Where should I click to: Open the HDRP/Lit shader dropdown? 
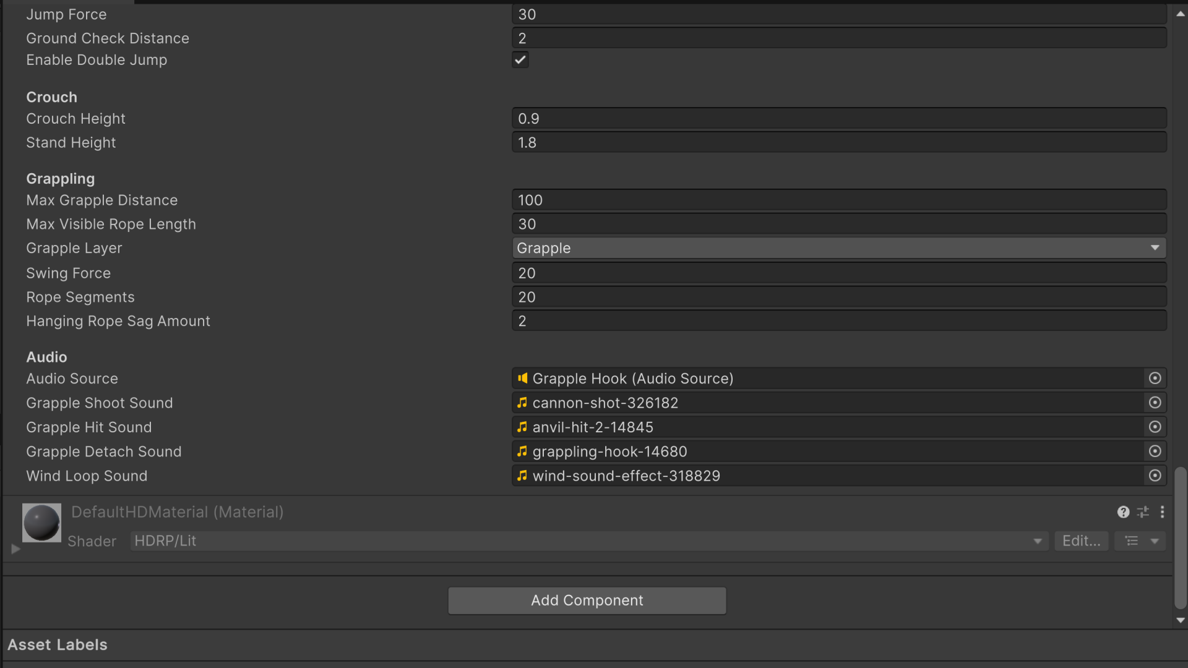tap(589, 541)
